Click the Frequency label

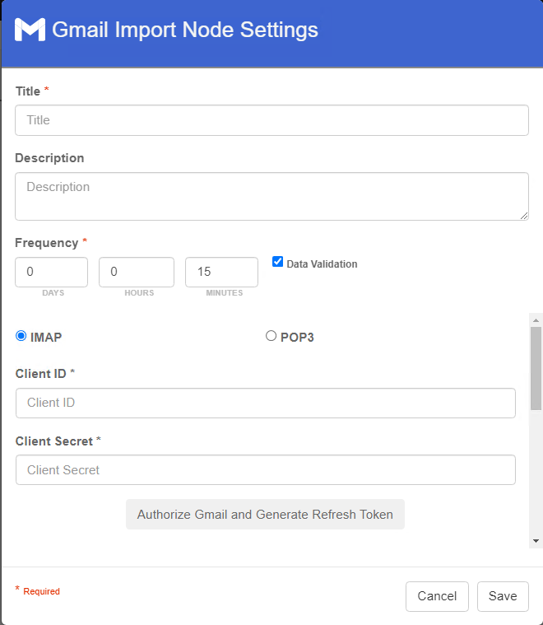47,243
